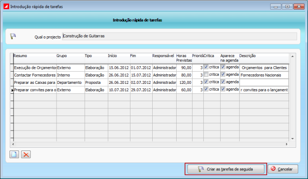This screenshot has height=179, width=308.
Task: Click the horizontal scrollbar left arrow
Action: pos(13,144)
